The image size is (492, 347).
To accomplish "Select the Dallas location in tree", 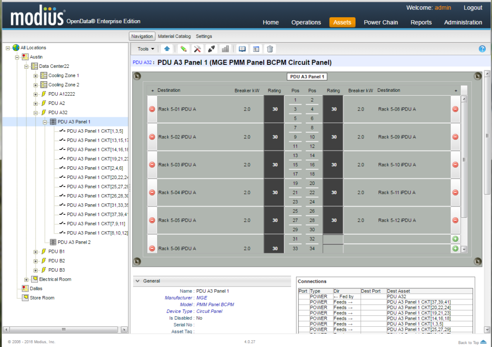I will [x=36, y=289].
